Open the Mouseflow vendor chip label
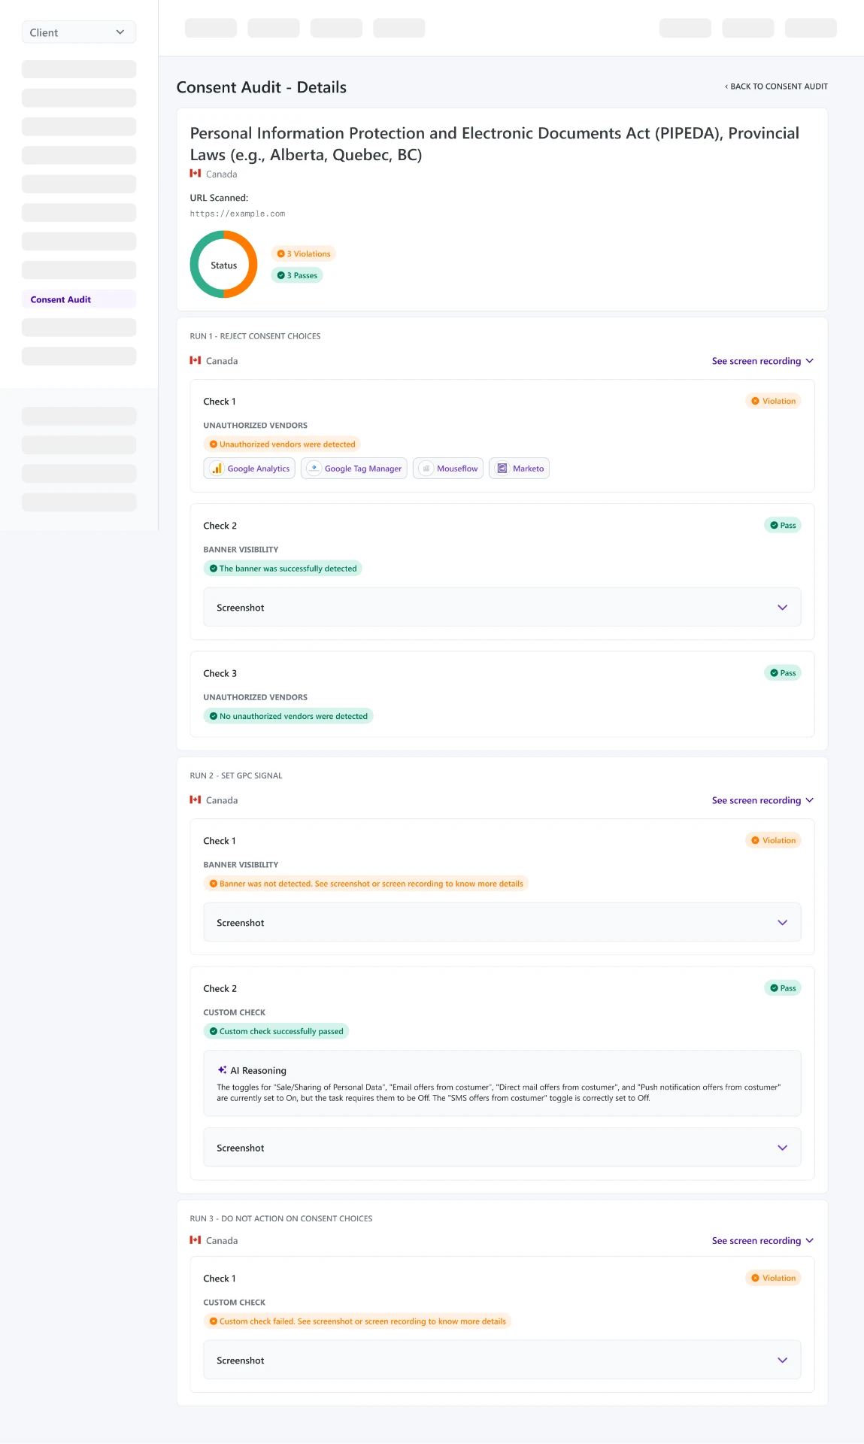 457,469
